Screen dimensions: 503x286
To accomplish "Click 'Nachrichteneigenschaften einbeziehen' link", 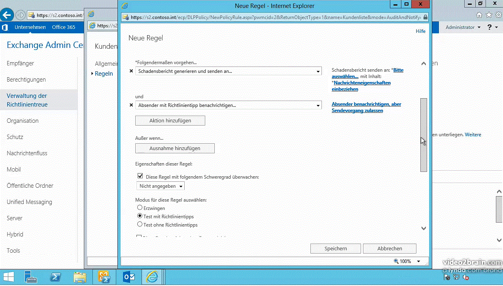I will [361, 86].
